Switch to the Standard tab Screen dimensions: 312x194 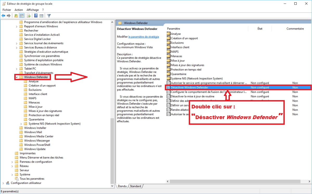click(x=135, y=186)
